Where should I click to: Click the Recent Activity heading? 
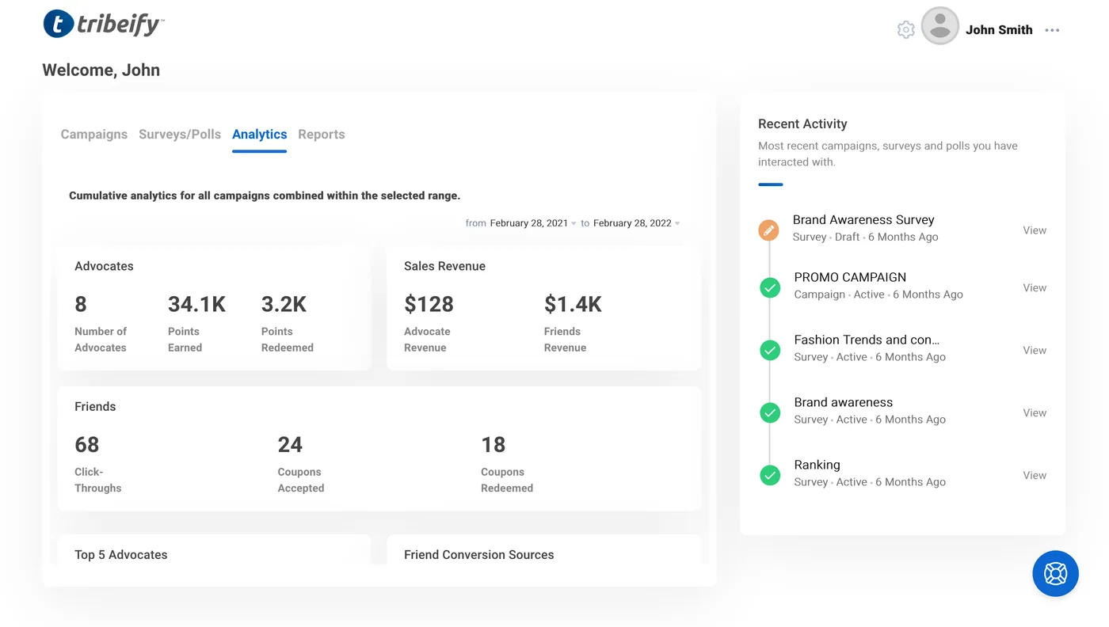point(802,124)
